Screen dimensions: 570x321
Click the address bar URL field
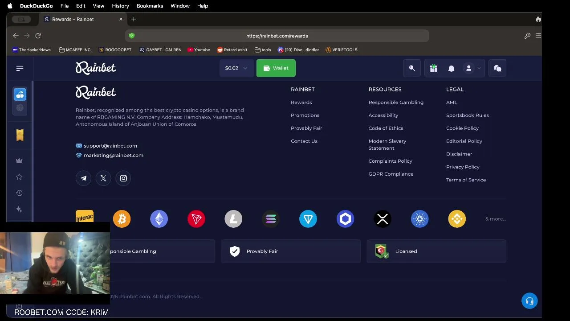(277, 36)
